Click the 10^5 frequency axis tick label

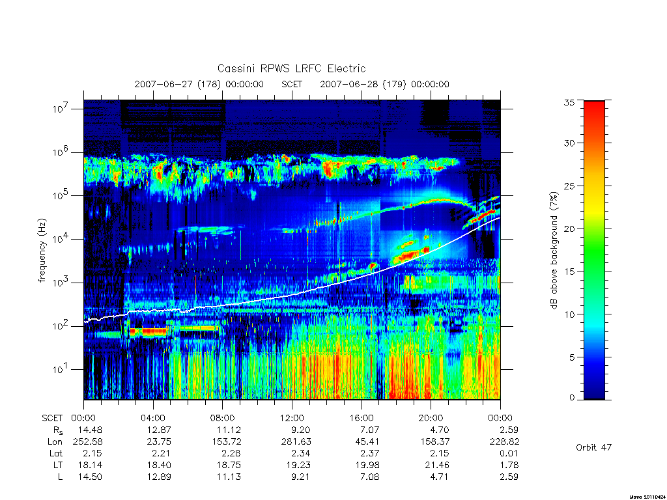(x=61, y=195)
